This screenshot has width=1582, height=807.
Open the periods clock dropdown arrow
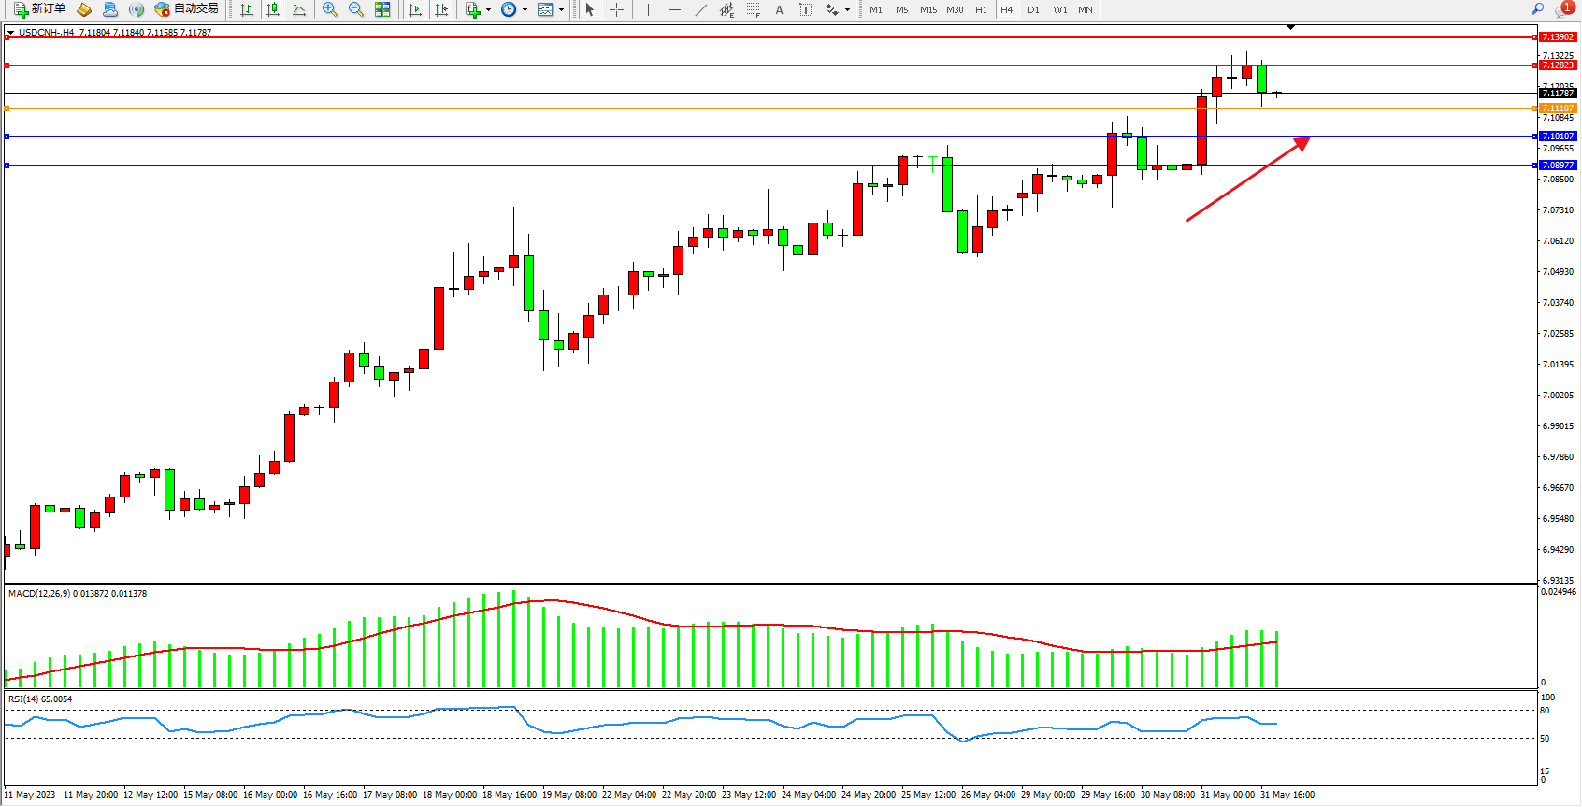tap(525, 10)
